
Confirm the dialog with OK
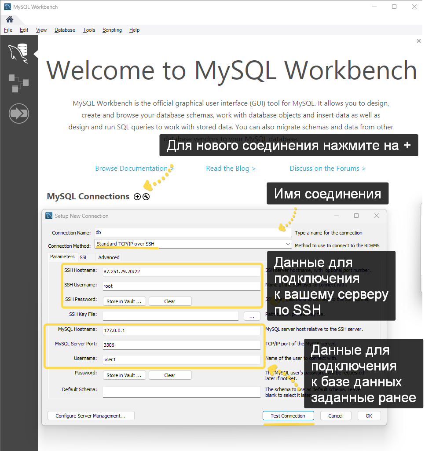(x=369, y=416)
